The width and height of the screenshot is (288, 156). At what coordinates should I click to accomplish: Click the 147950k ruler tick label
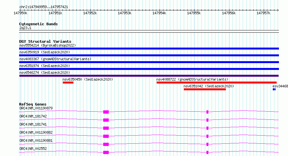[20, 13]
